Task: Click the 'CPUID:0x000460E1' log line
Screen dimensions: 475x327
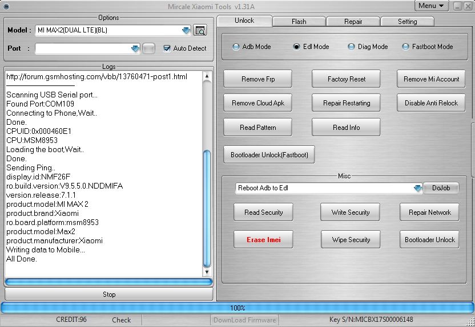Action: click(39, 131)
